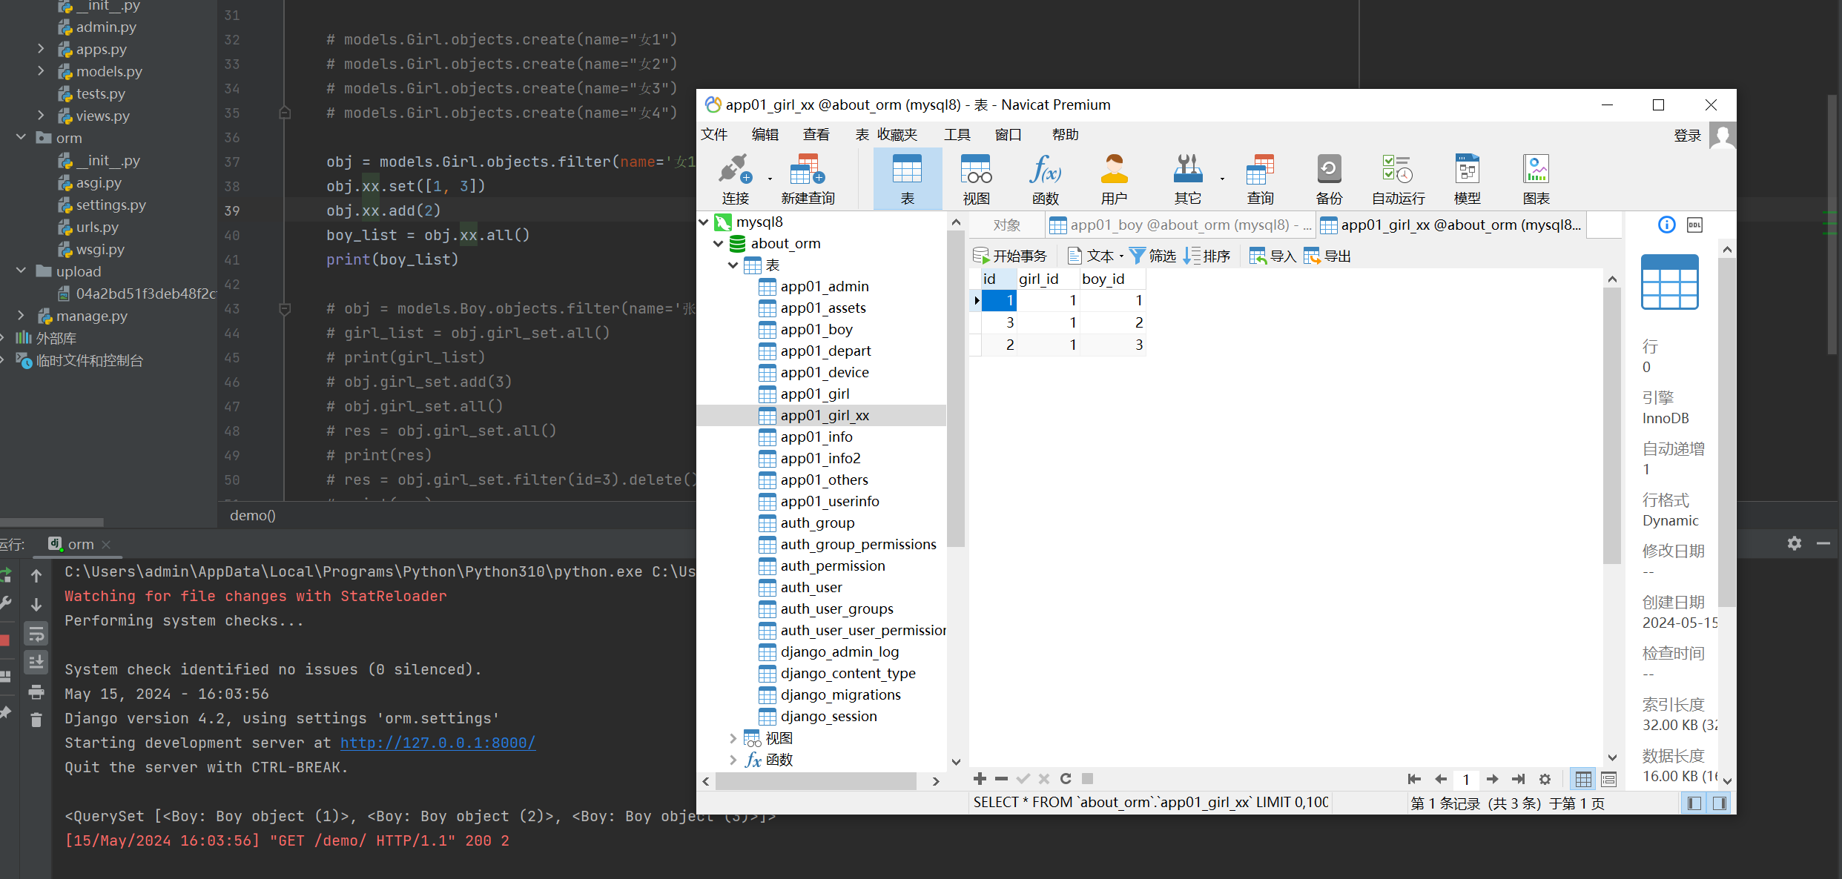The width and height of the screenshot is (1842, 879).
Task: Open the Tools menu in Navicat
Action: 957,134
